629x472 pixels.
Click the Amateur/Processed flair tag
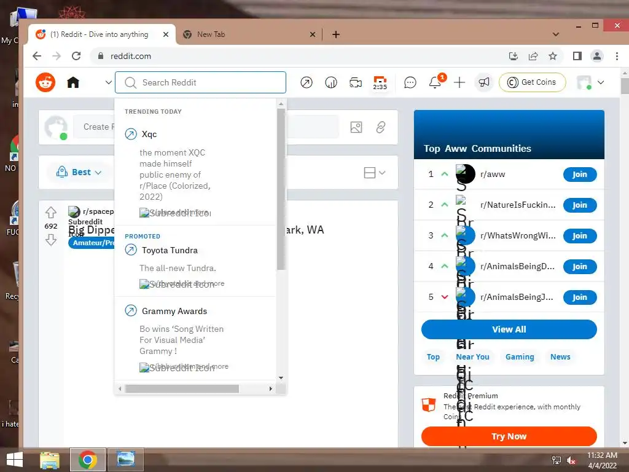tap(92, 243)
